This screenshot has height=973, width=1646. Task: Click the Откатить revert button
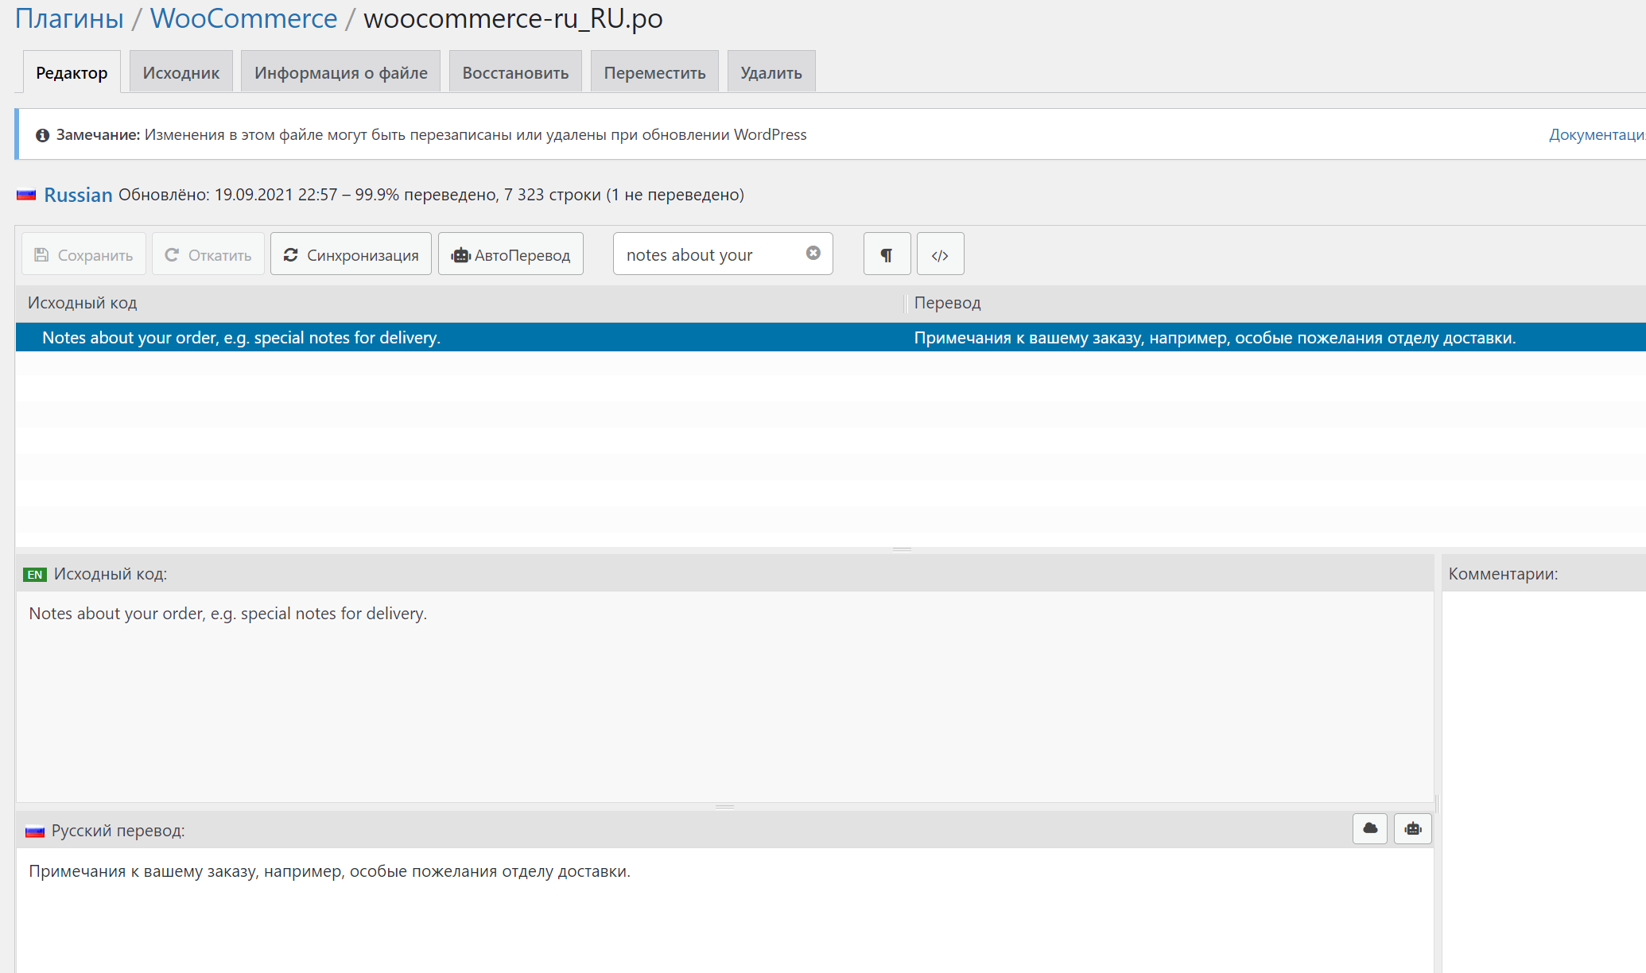[208, 254]
